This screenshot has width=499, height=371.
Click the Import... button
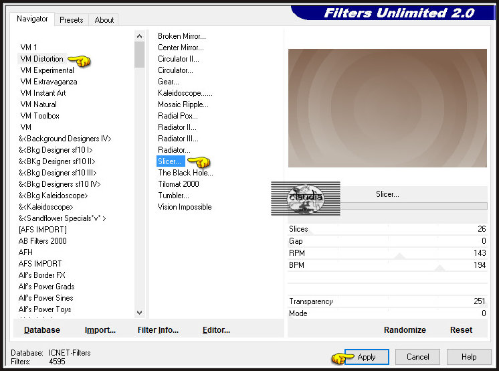[100, 330]
